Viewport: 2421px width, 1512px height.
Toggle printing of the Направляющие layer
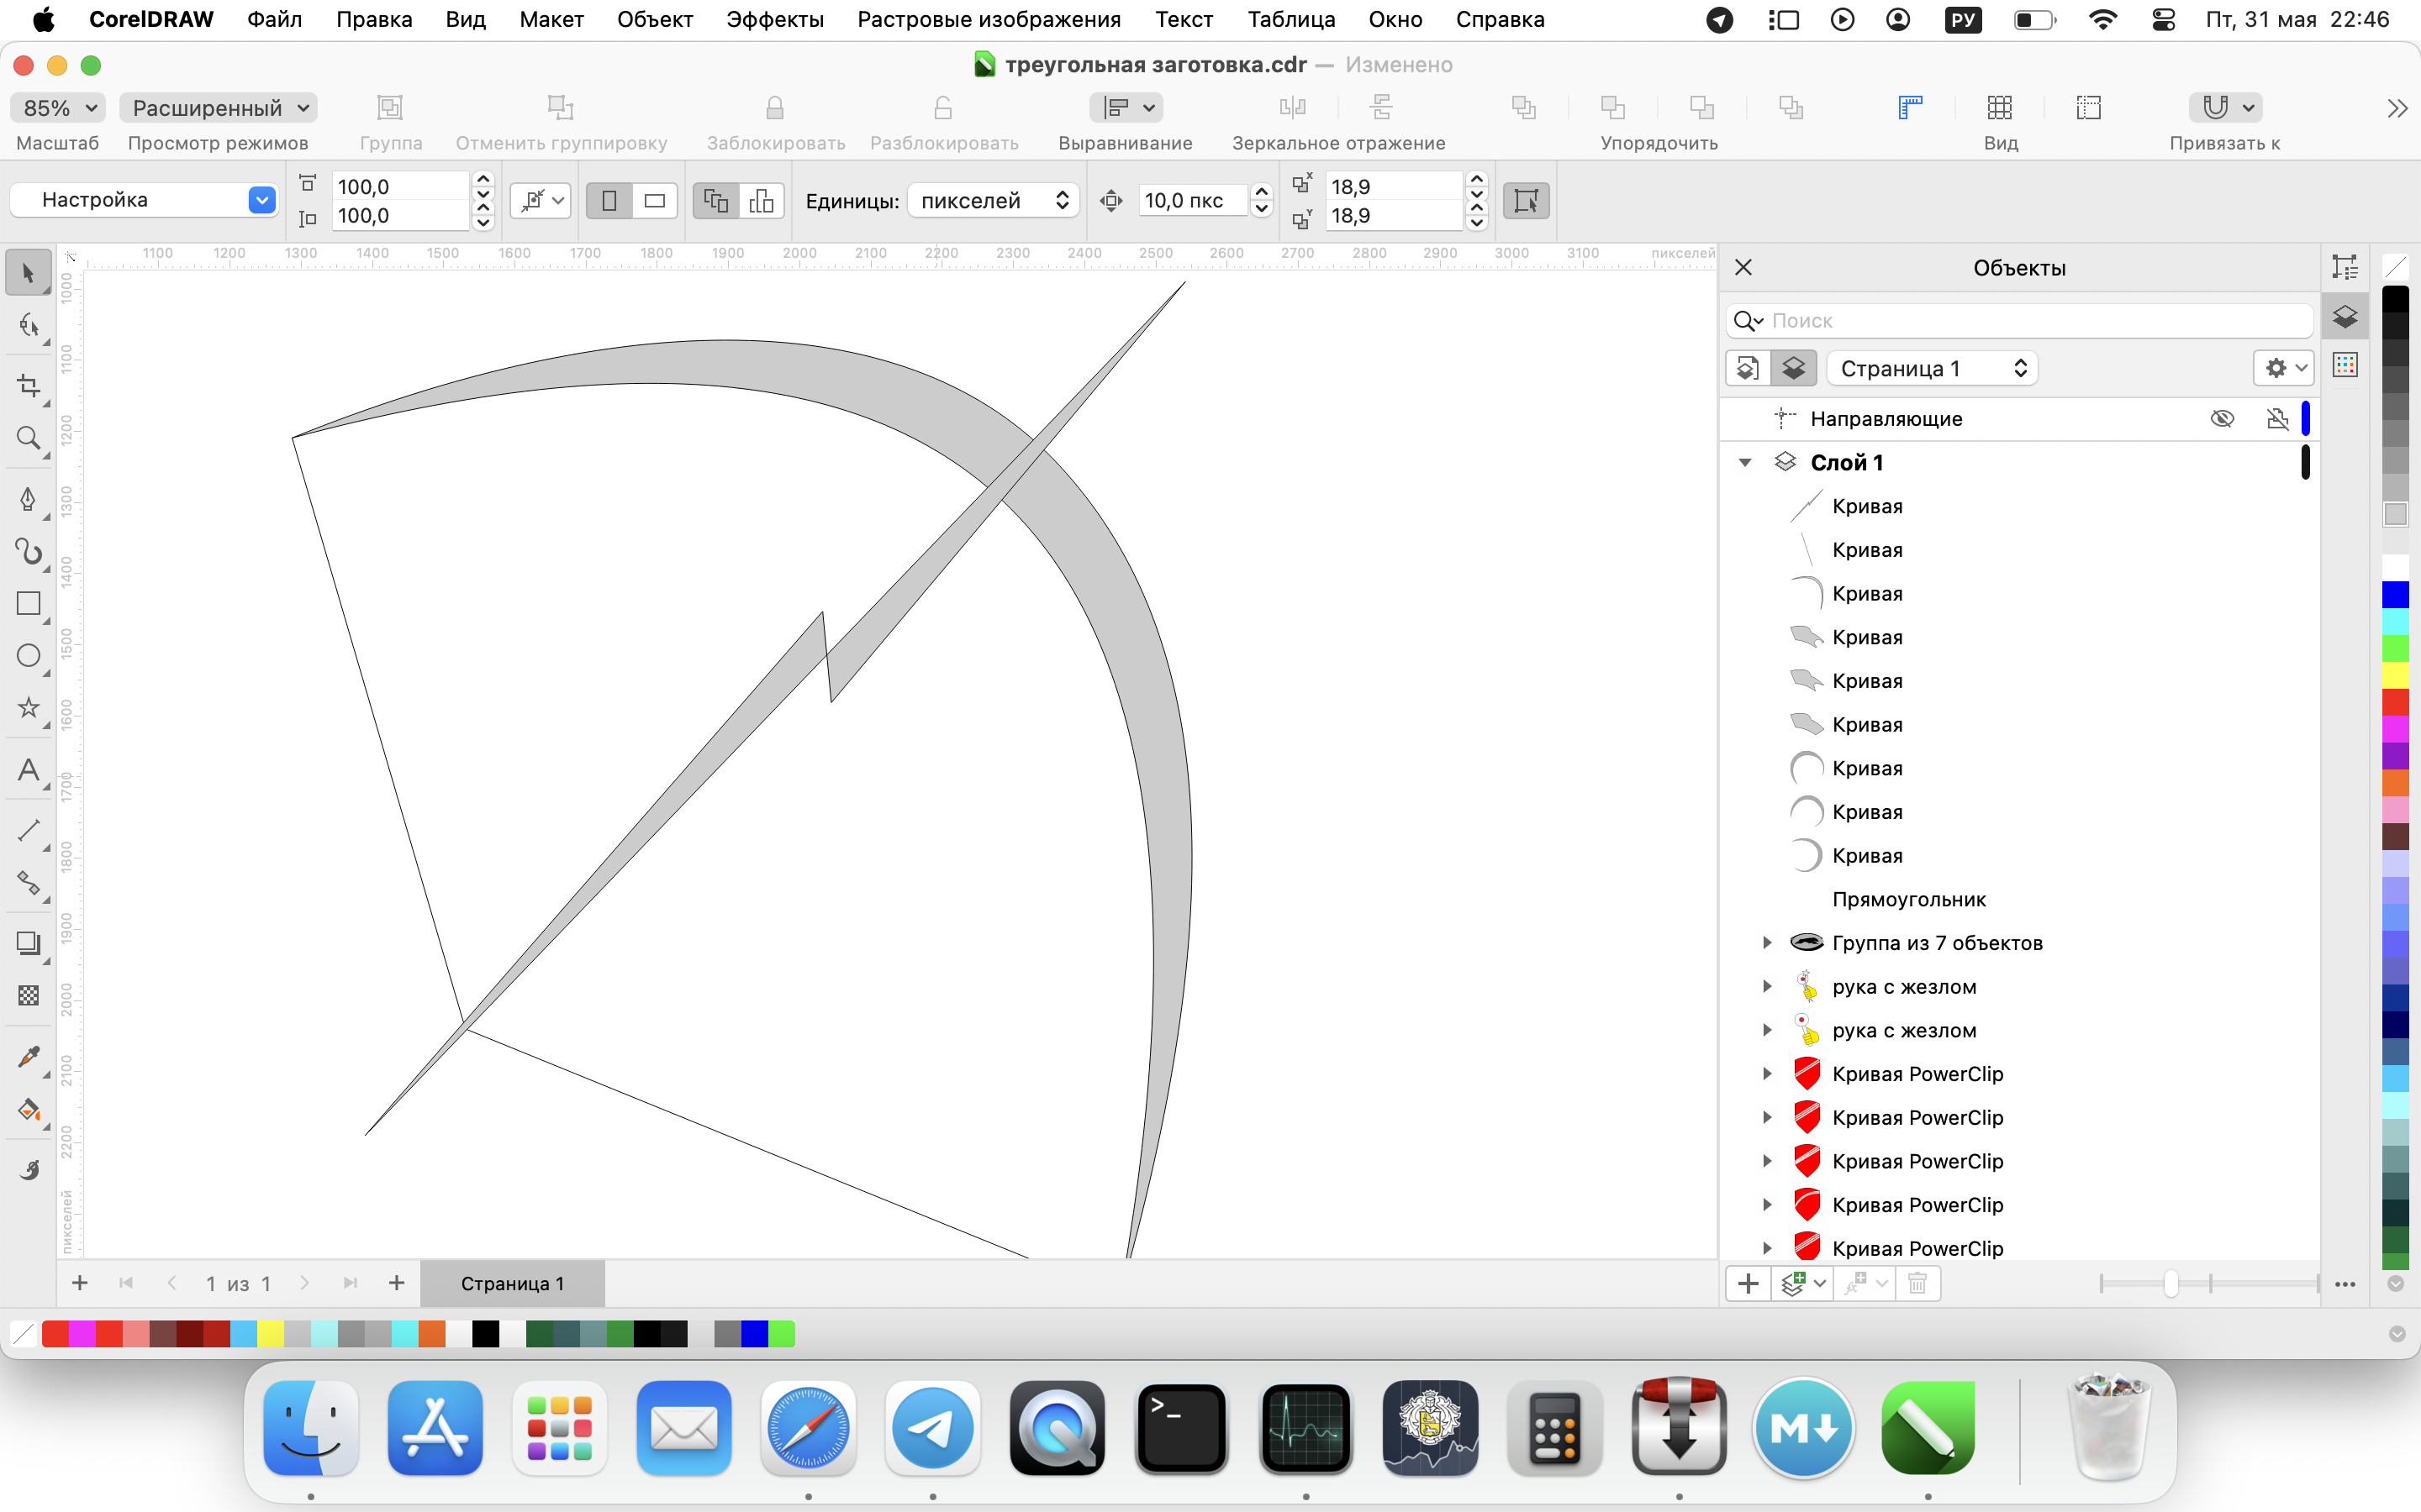tap(2277, 418)
